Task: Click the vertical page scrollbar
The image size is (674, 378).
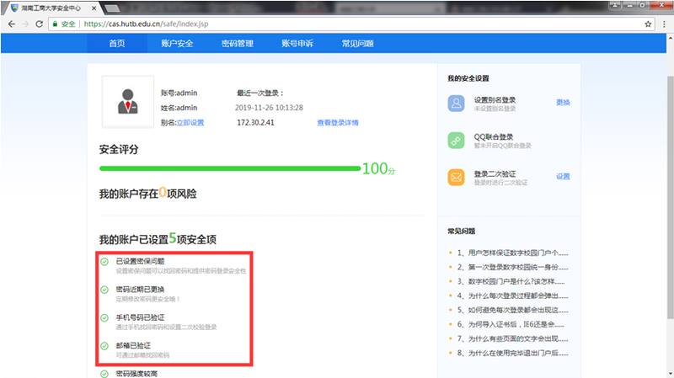Action: (x=670, y=198)
